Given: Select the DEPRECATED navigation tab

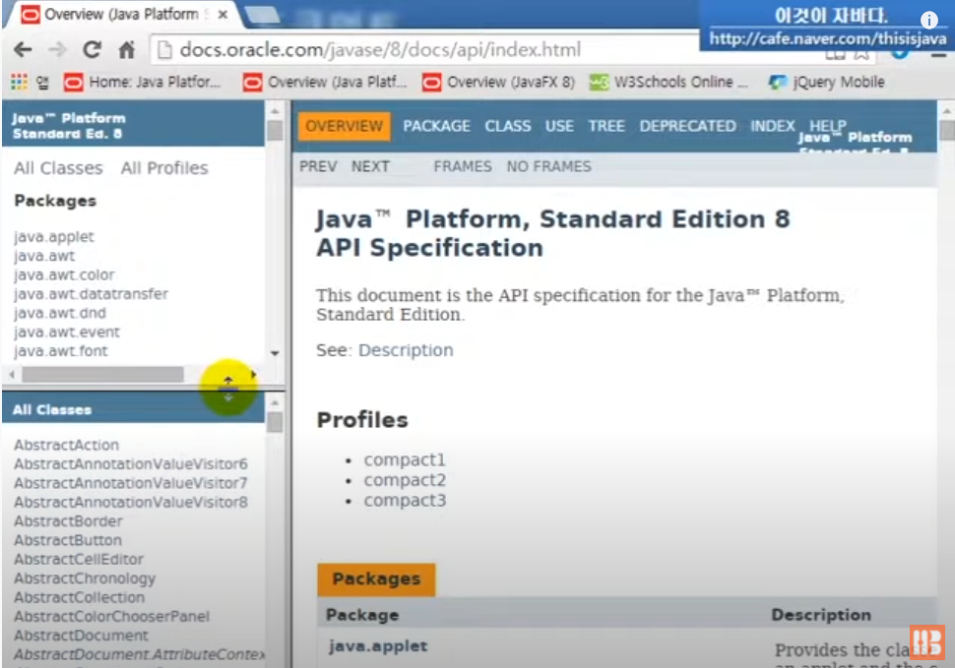Looking at the screenshot, I should (687, 126).
